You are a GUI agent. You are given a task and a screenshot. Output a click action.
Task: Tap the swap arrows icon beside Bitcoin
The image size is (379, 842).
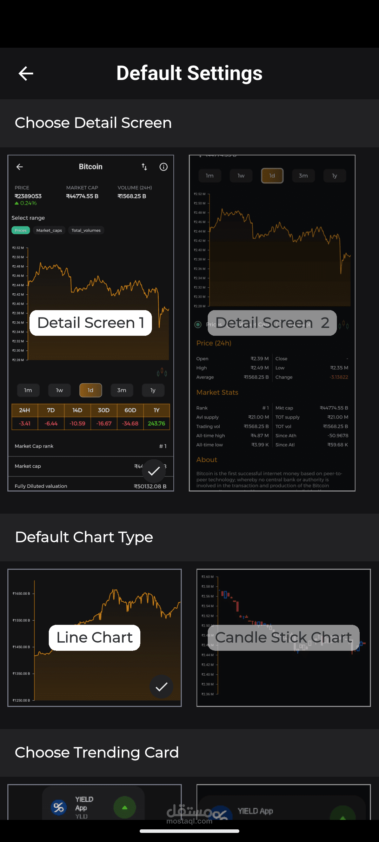coord(144,167)
